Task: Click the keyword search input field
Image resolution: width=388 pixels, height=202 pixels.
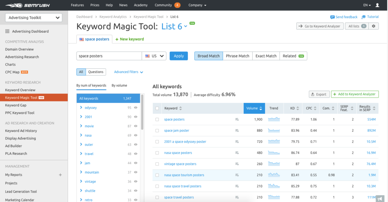Action: point(109,56)
